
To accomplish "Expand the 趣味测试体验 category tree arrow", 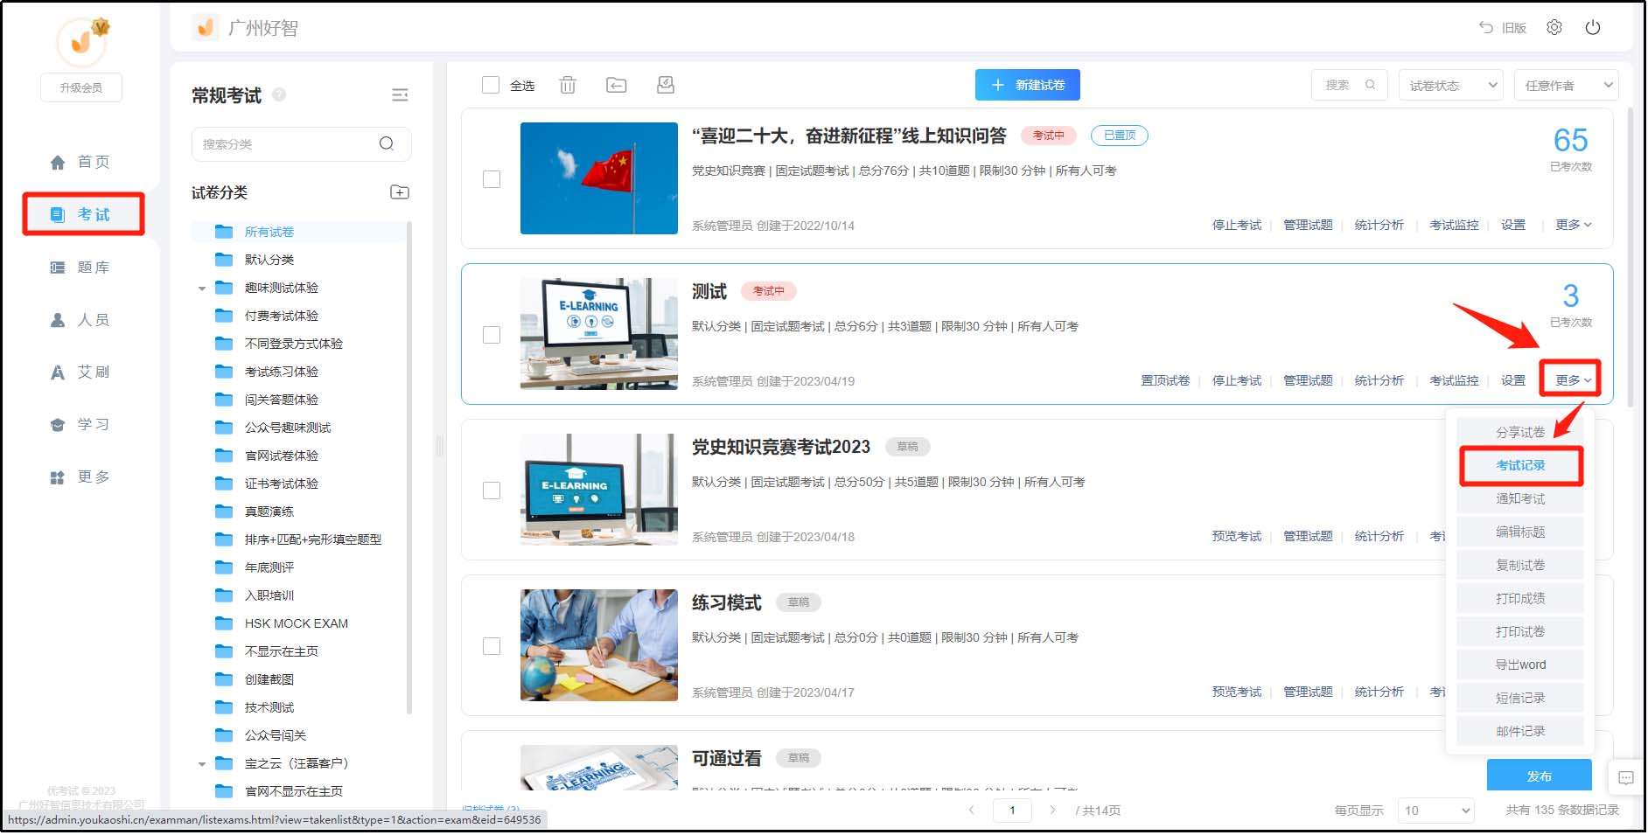I will tap(202, 288).
